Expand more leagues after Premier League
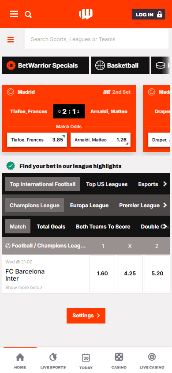Viewport: 172px width, 373px height. (x=165, y=206)
